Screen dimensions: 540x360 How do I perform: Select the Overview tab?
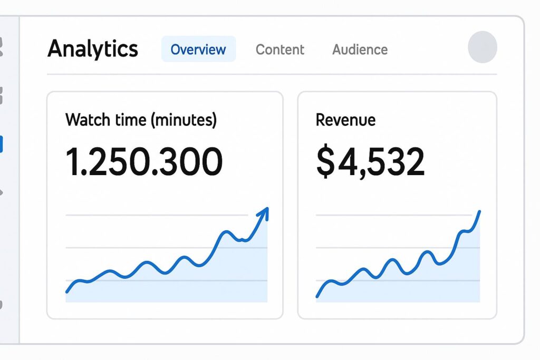[198, 50]
